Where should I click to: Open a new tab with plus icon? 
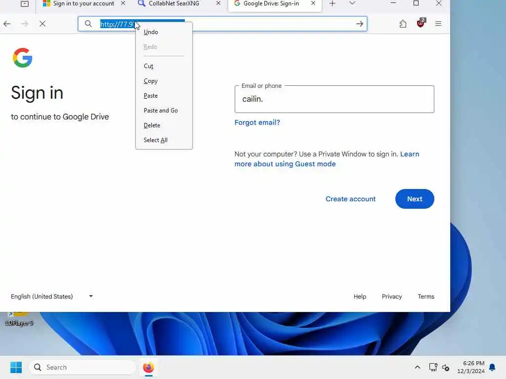coord(333,3)
